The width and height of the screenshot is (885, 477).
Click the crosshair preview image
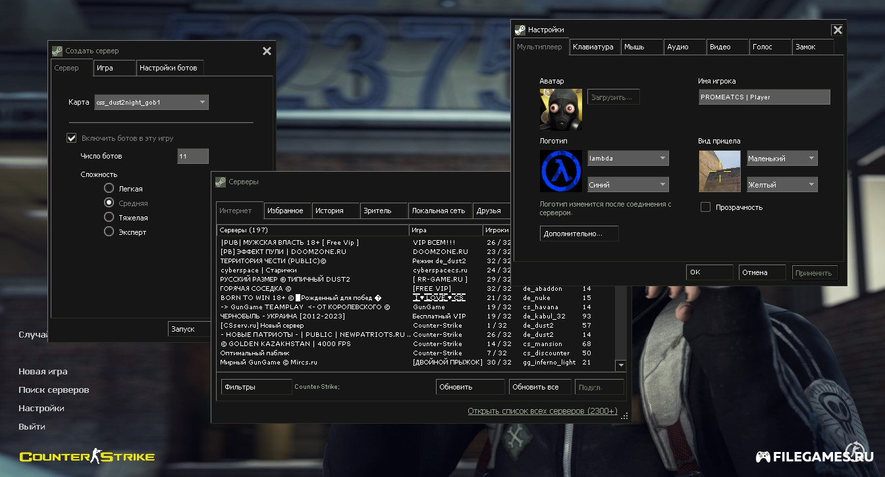[720, 171]
